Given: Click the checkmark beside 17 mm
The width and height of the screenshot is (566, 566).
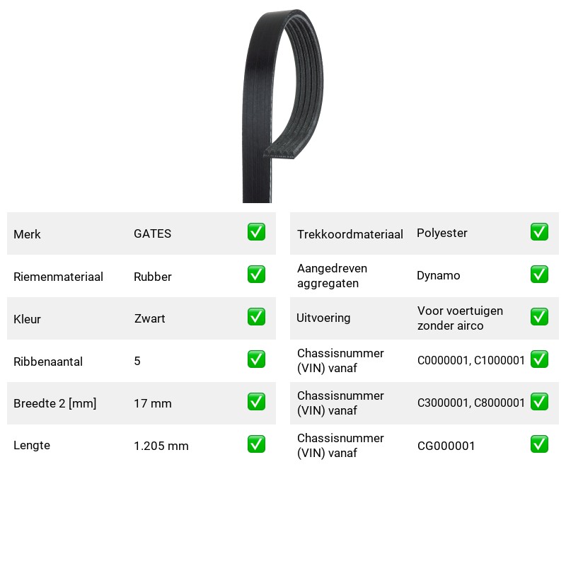Looking at the screenshot, I should 256,402.
